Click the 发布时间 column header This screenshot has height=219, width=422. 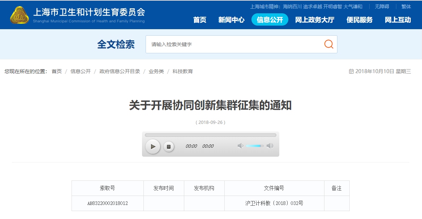coord(164,188)
